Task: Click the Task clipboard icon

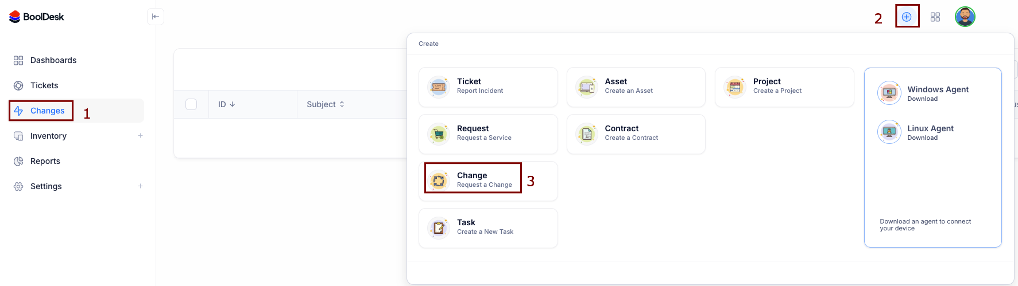Action: [439, 228]
